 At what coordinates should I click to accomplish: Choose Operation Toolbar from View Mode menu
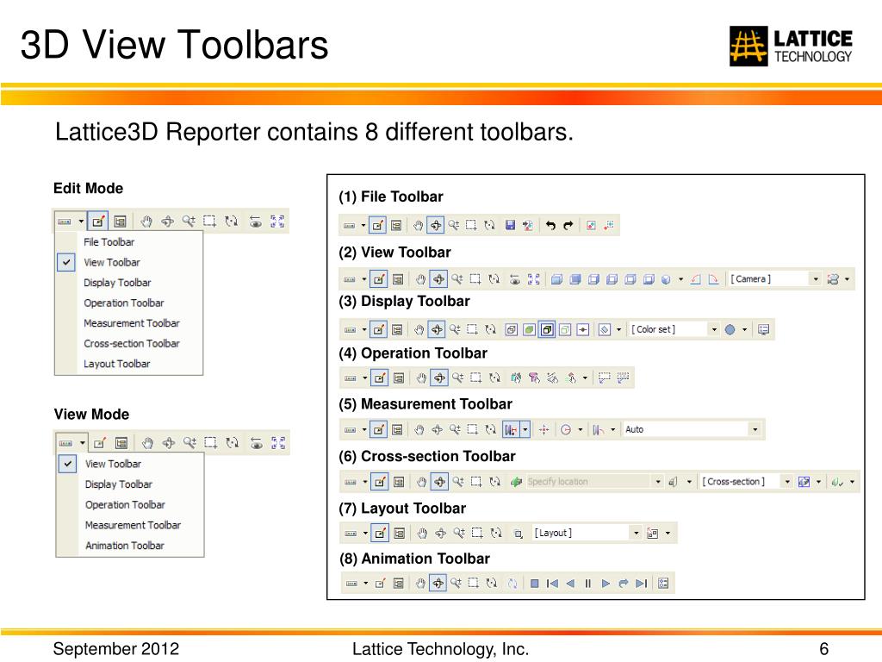pos(130,505)
